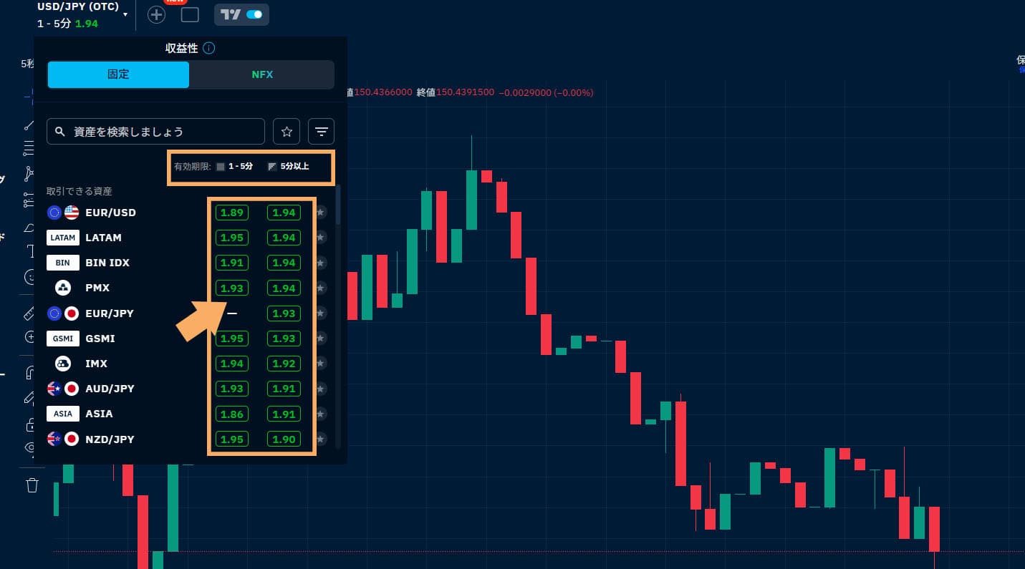Sort by 1 - 5分 expiry column

click(235, 167)
